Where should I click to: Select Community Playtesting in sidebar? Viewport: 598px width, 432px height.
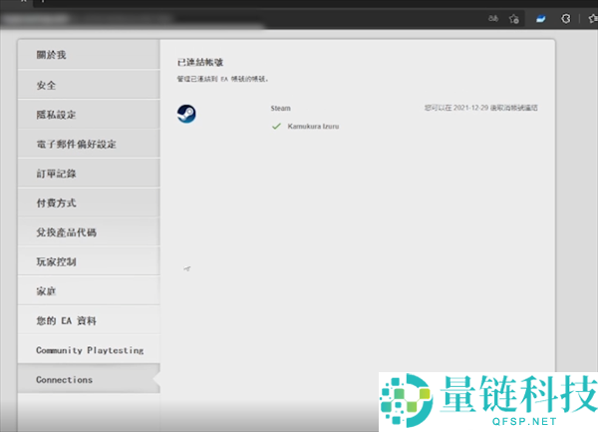click(x=88, y=350)
